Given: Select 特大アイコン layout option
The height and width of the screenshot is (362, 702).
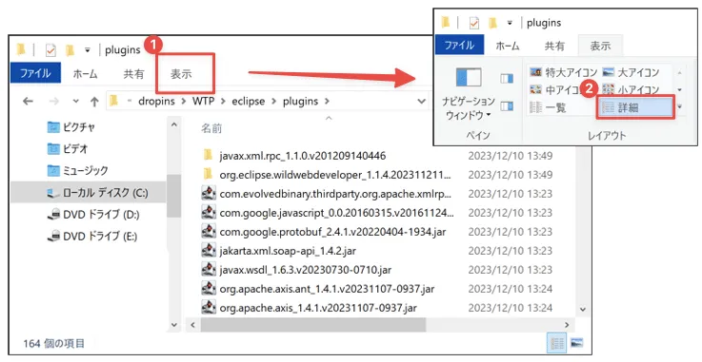Looking at the screenshot, I should (564, 72).
